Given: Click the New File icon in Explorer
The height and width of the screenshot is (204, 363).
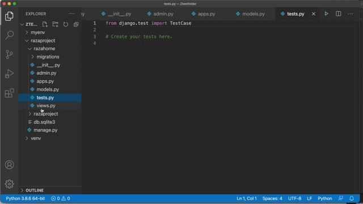Looking at the screenshot, I should 45,24.
